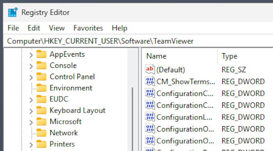This screenshot has width=273, height=151.
Task: Click the tree pane vertical scrollbar thumb
Action: click(132, 119)
